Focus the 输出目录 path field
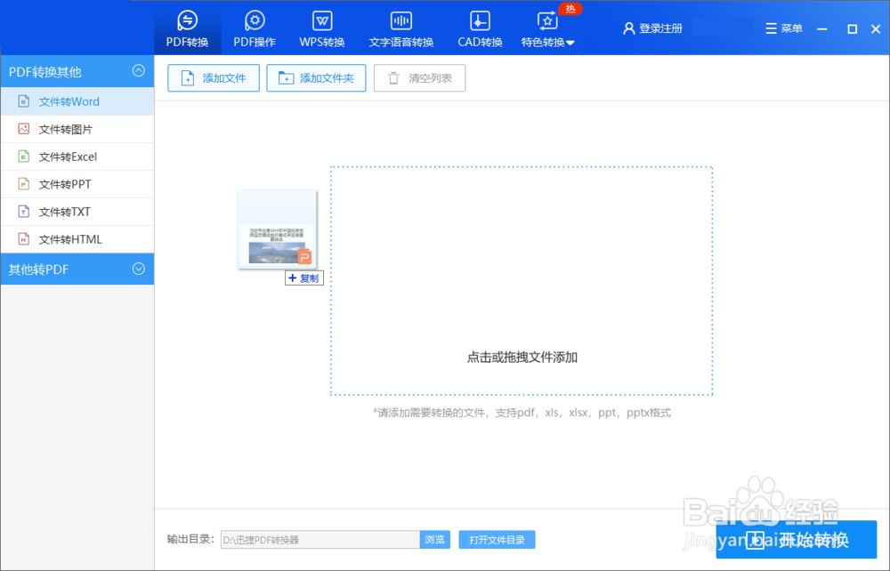 320,540
